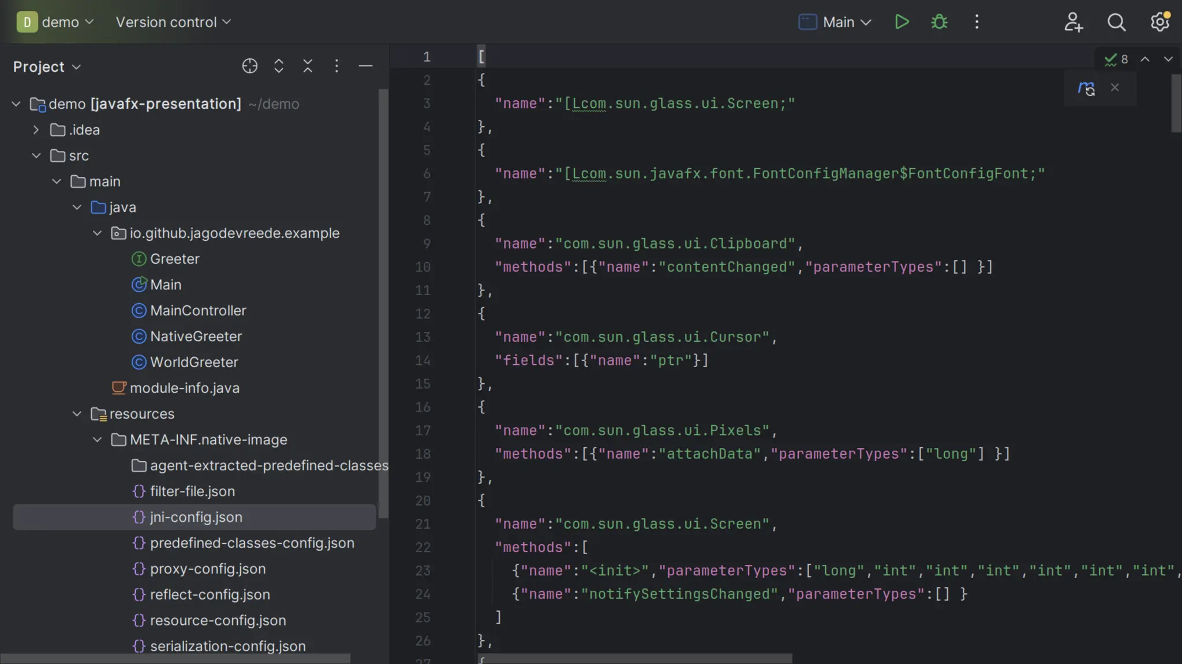The height and width of the screenshot is (664, 1182).
Task: Click the add collaborator user icon
Action: (x=1073, y=22)
